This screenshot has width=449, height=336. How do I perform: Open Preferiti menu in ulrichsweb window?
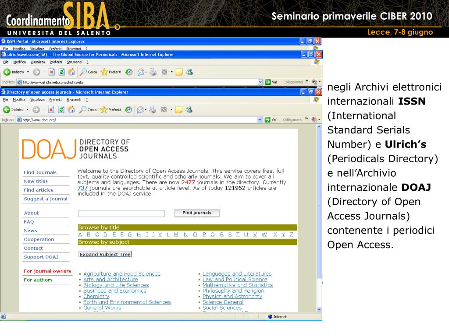[56, 62]
